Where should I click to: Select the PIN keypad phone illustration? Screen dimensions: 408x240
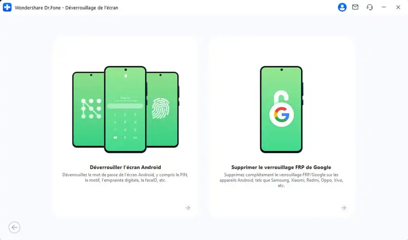[x=125, y=109]
